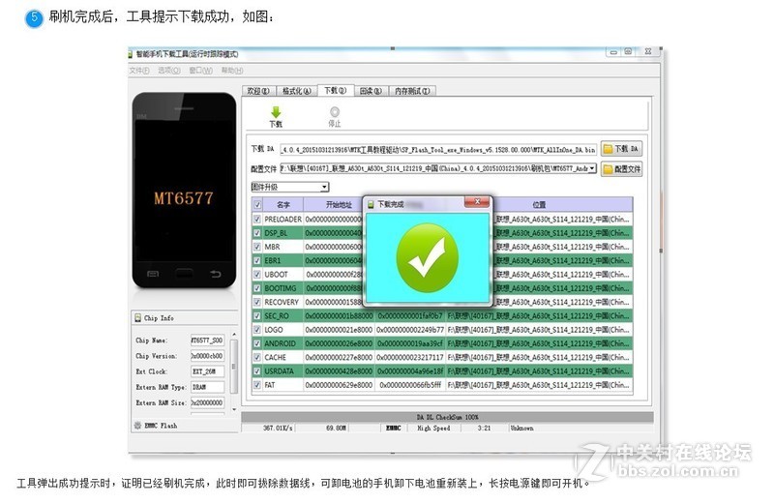Click the MT6577 phone preview image
The width and height of the screenshot is (774, 504).
[184, 190]
